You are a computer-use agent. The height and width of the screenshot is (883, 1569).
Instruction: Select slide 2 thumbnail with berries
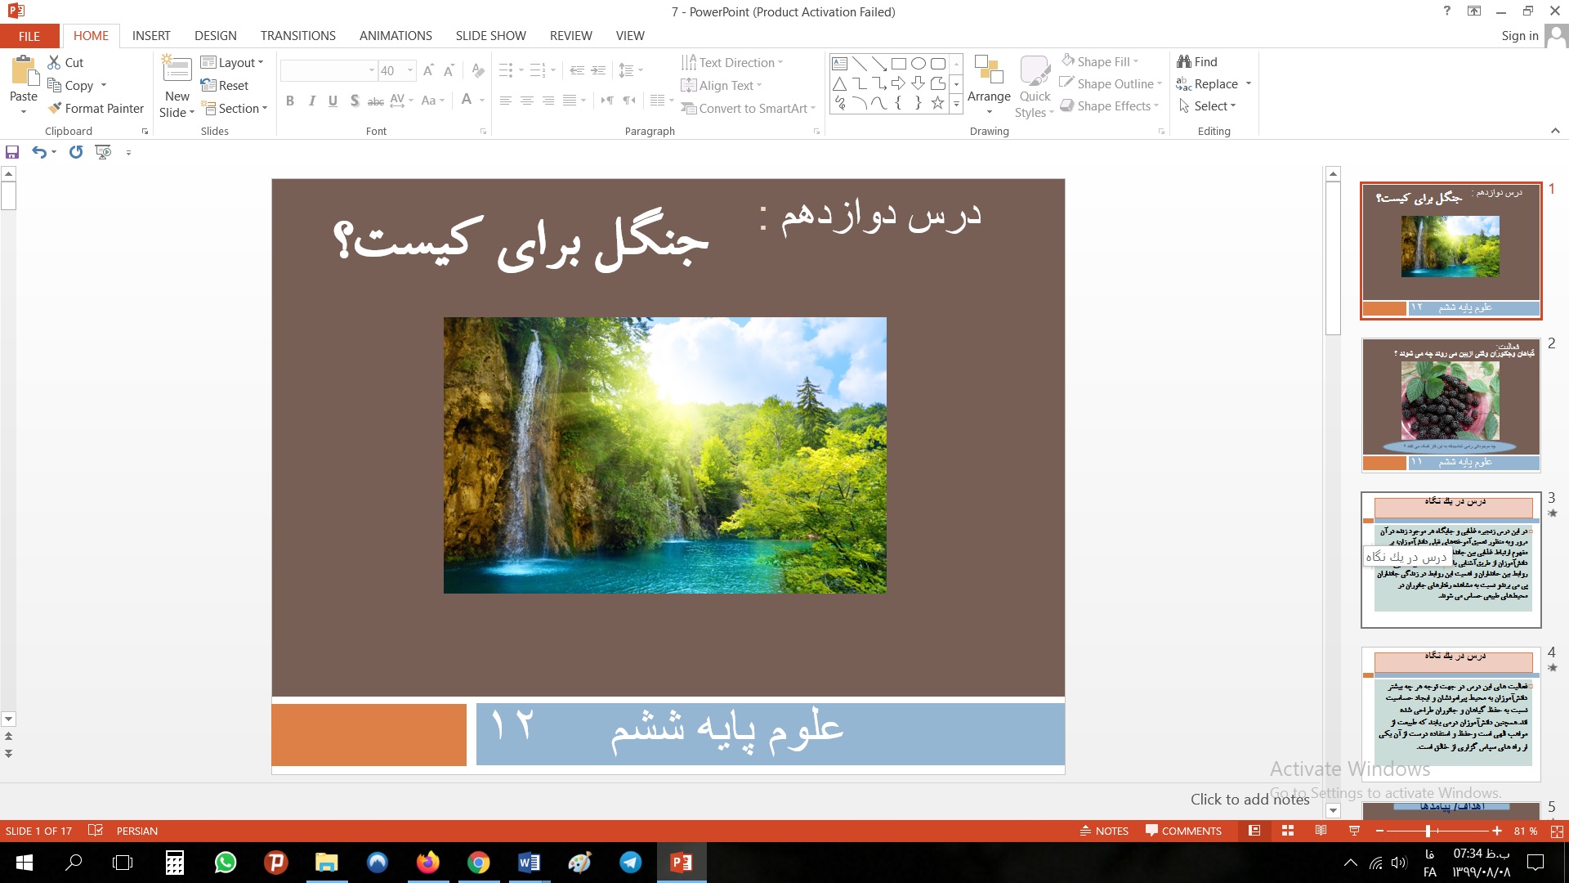tap(1451, 405)
